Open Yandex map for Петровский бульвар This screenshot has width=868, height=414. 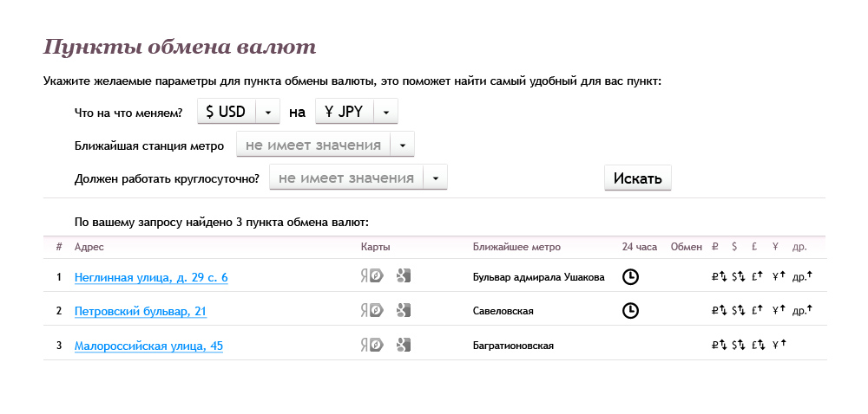pyautogui.click(x=372, y=310)
